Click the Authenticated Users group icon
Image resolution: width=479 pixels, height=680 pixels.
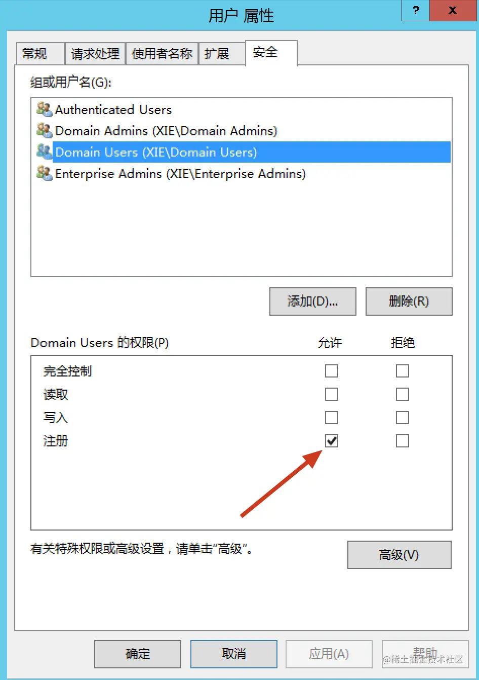click(44, 109)
